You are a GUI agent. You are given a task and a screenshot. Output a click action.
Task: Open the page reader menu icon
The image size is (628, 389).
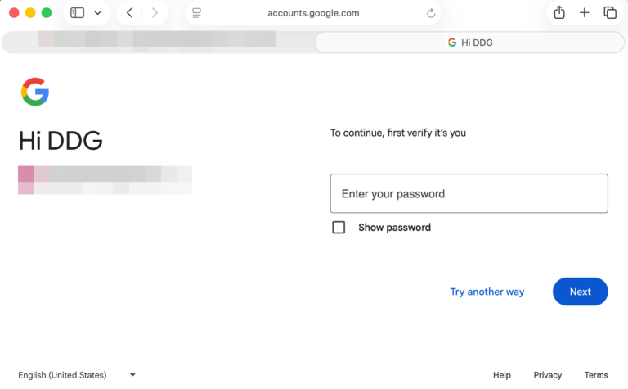point(197,13)
